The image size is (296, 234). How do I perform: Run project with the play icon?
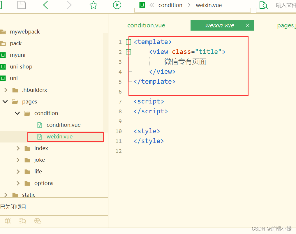117,5
